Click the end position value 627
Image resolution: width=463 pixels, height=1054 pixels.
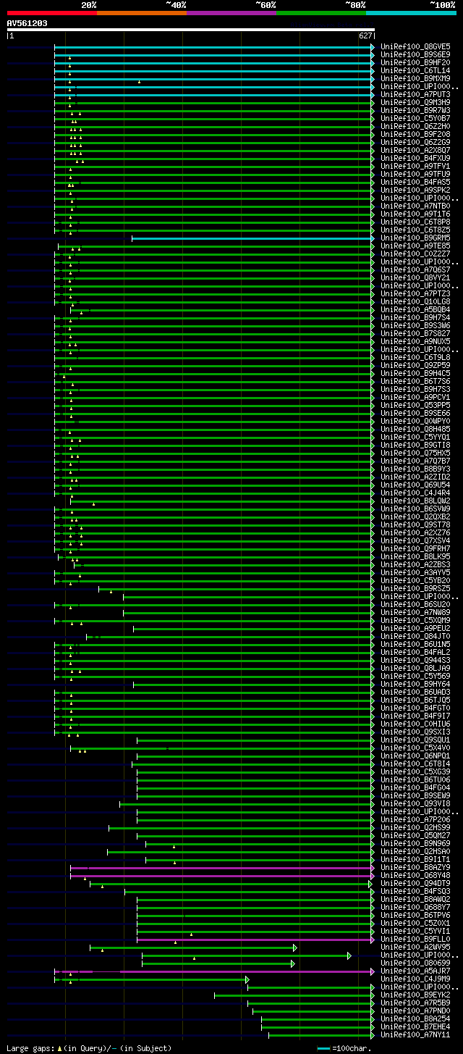point(365,35)
